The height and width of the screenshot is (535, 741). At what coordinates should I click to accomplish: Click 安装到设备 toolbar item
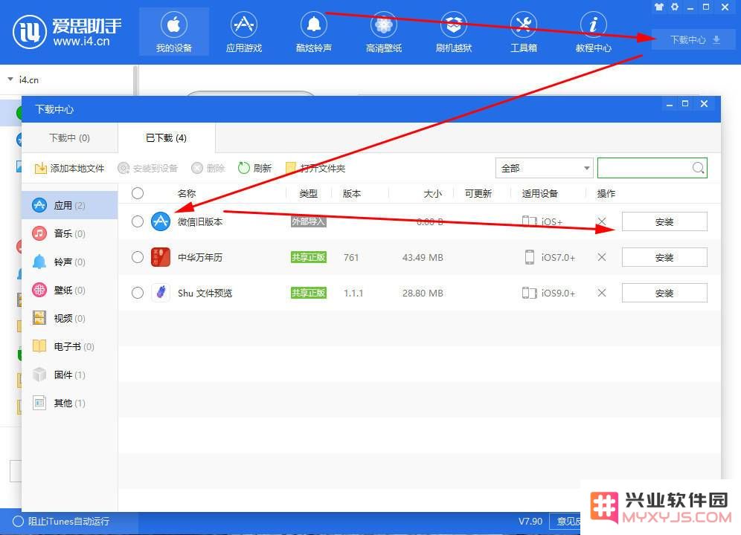click(x=147, y=168)
